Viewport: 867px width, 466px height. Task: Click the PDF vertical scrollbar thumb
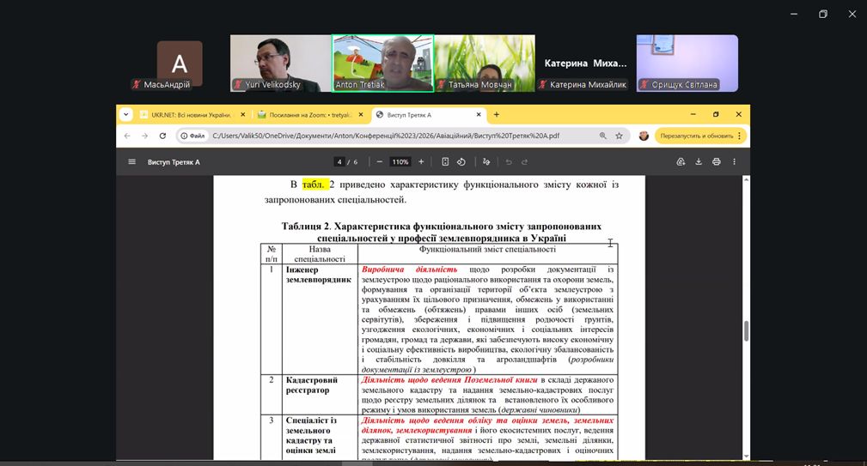(x=746, y=330)
